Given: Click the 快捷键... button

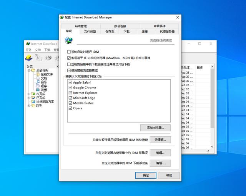Looking at the screenshot, I should coord(160,139).
